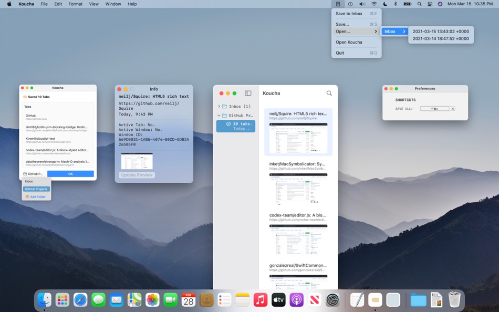
Task: Open Control Center in the menu bar
Action: 430,4
